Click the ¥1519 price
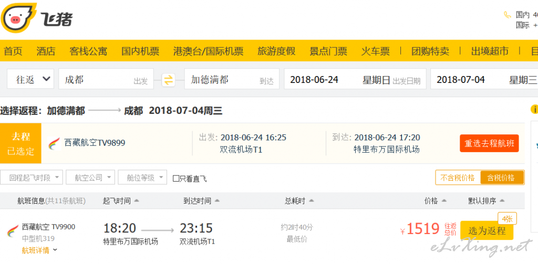The height and width of the screenshot is (264, 538). tap(420, 229)
